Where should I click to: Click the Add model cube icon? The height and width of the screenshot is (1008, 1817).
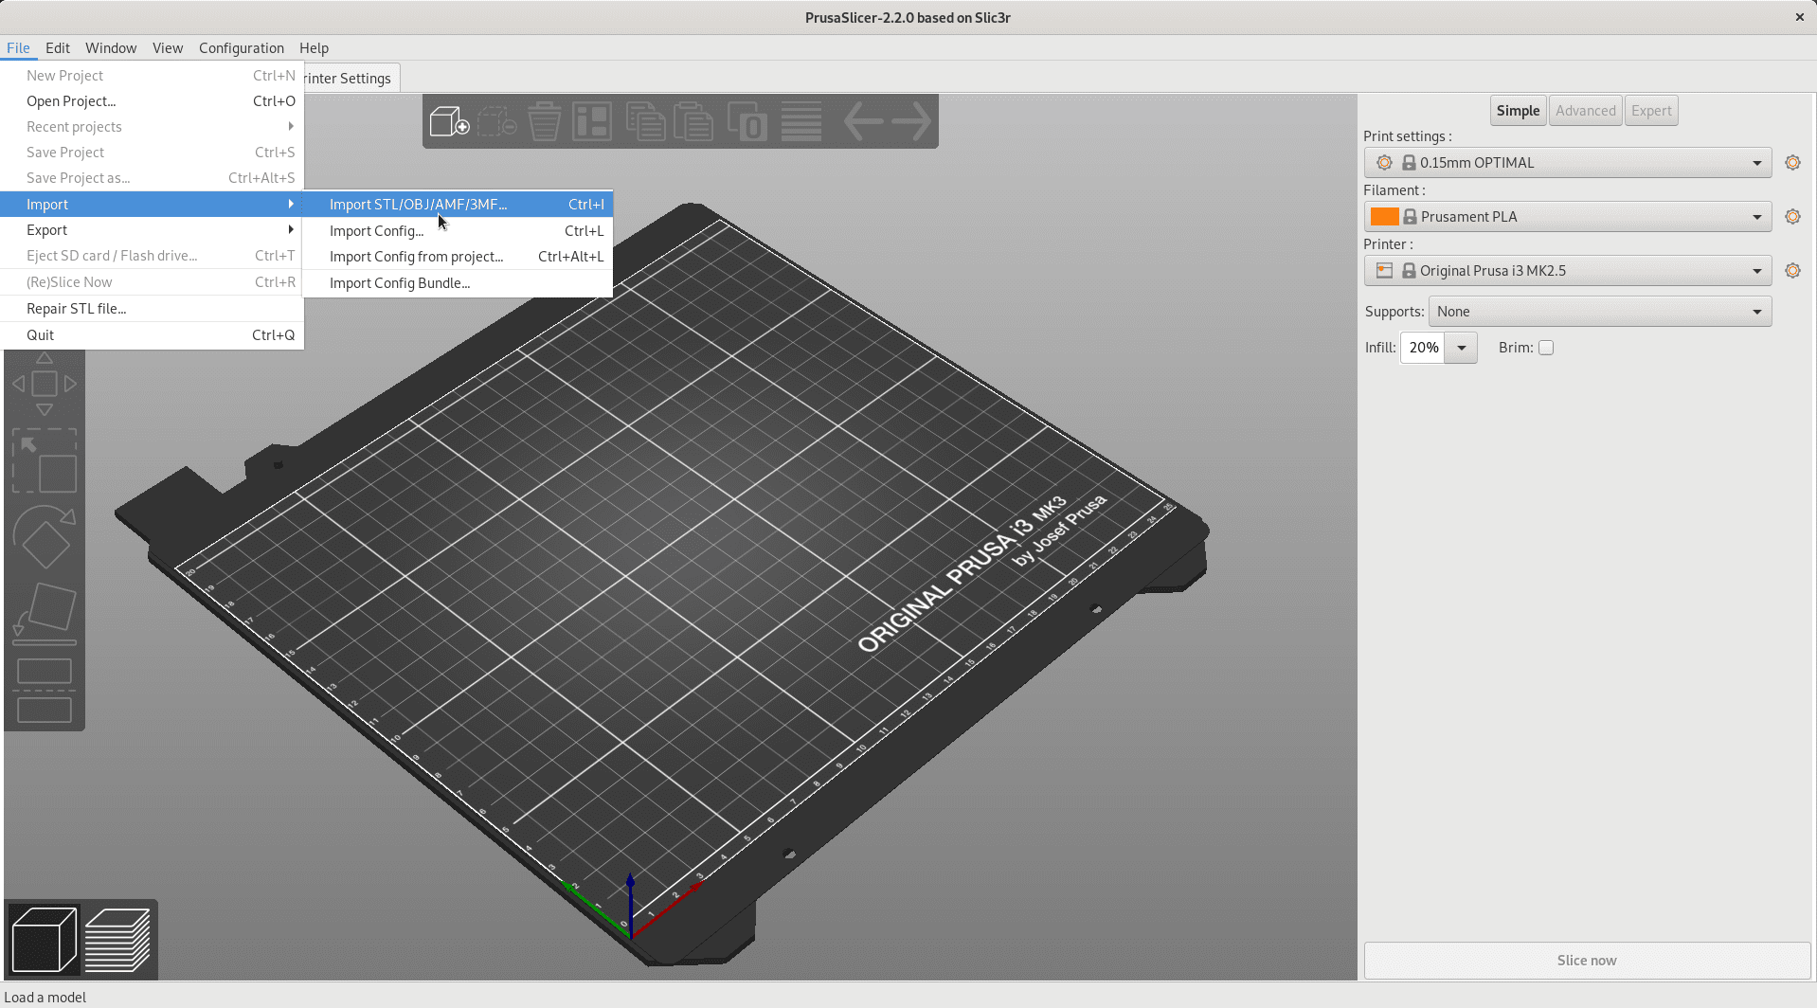(450, 121)
